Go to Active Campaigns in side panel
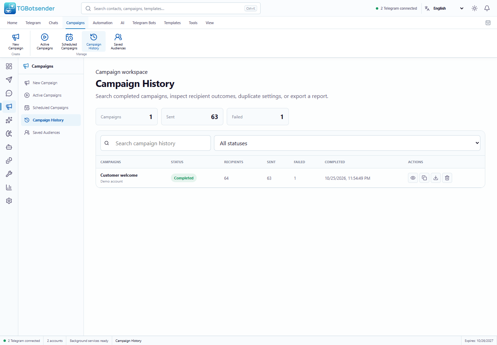 coord(51,95)
